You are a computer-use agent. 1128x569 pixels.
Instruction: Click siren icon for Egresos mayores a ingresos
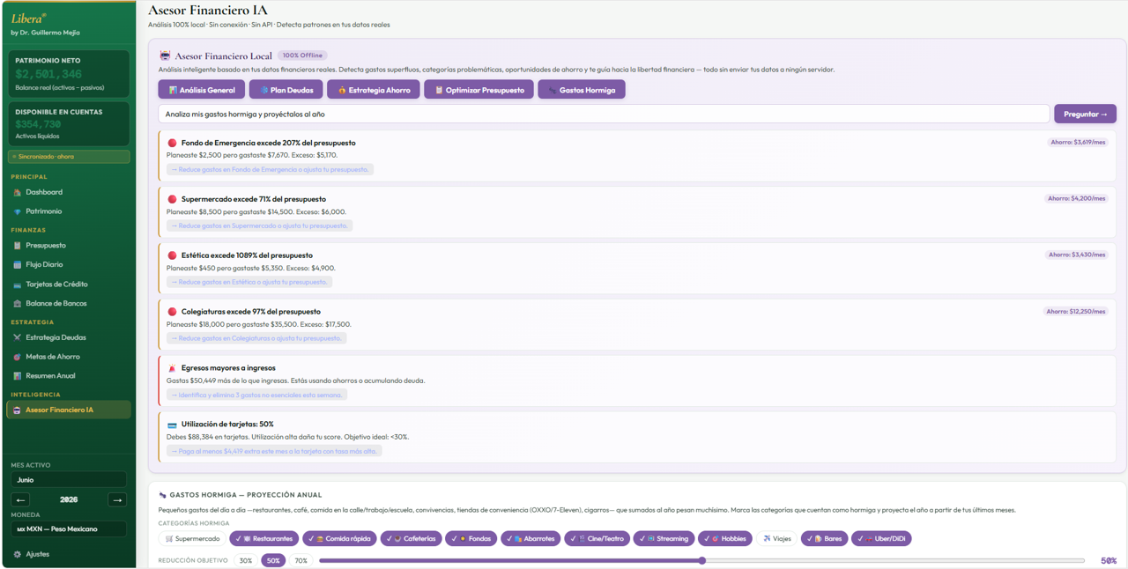coord(172,368)
